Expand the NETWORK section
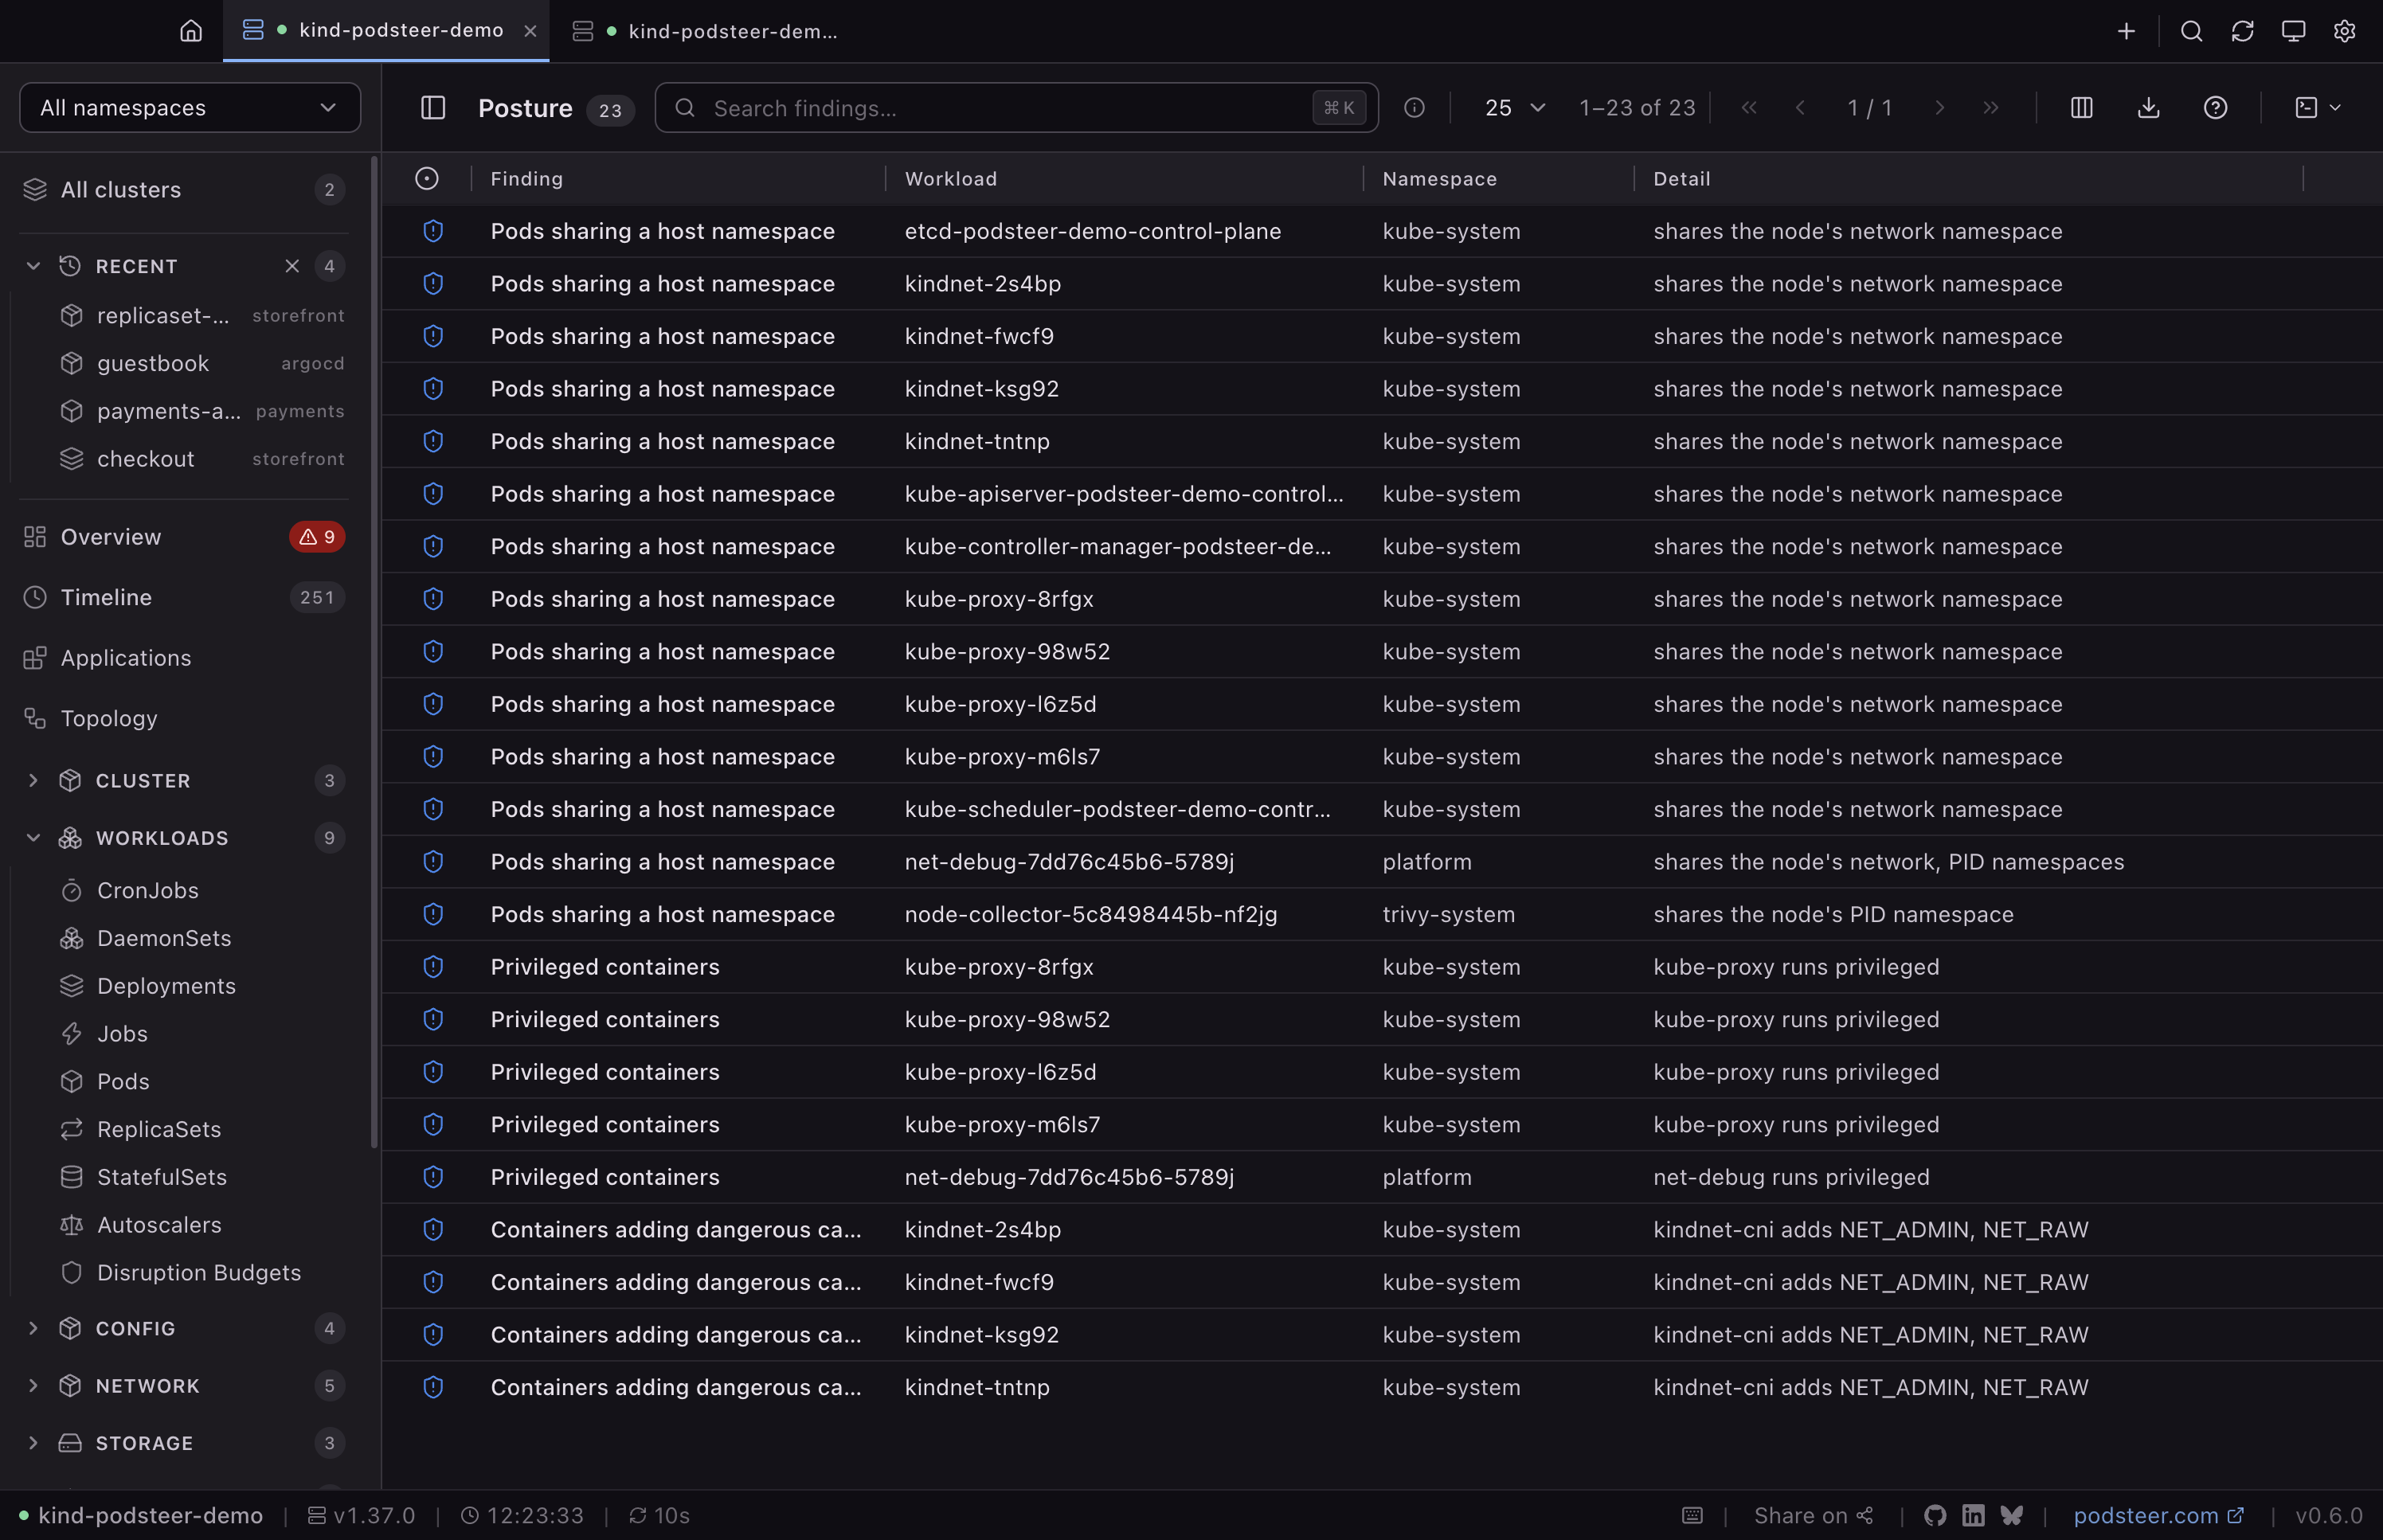Screen dimensions: 2383x1540 [x=33, y=1385]
